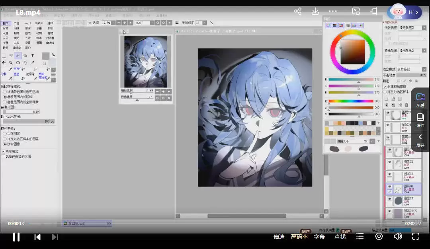Toggle the color wheel panel icon
Screen dimensions: 430x249
tap(328, 25)
